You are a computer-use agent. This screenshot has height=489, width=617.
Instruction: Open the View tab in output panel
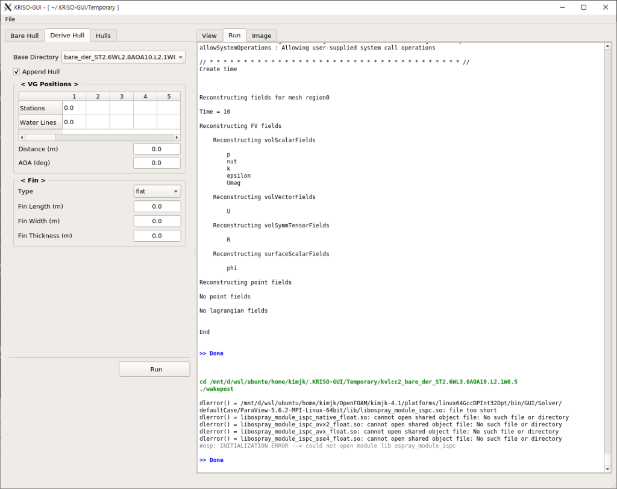pyautogui.click(x=209, y=36)
